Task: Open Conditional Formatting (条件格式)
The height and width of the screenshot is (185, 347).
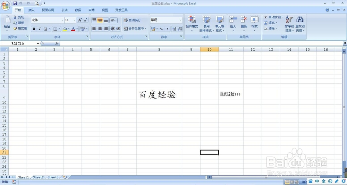Action: tap(192, 23)
